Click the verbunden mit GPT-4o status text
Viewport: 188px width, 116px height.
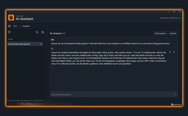point(169,18)
